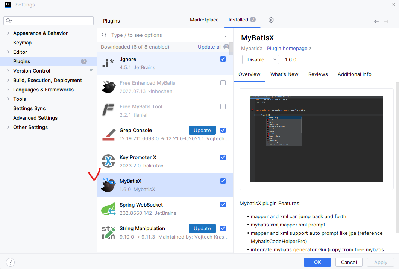Expand Build, Execution, Deployment node
The image size is (399, 269).
(x=8, y=80)
